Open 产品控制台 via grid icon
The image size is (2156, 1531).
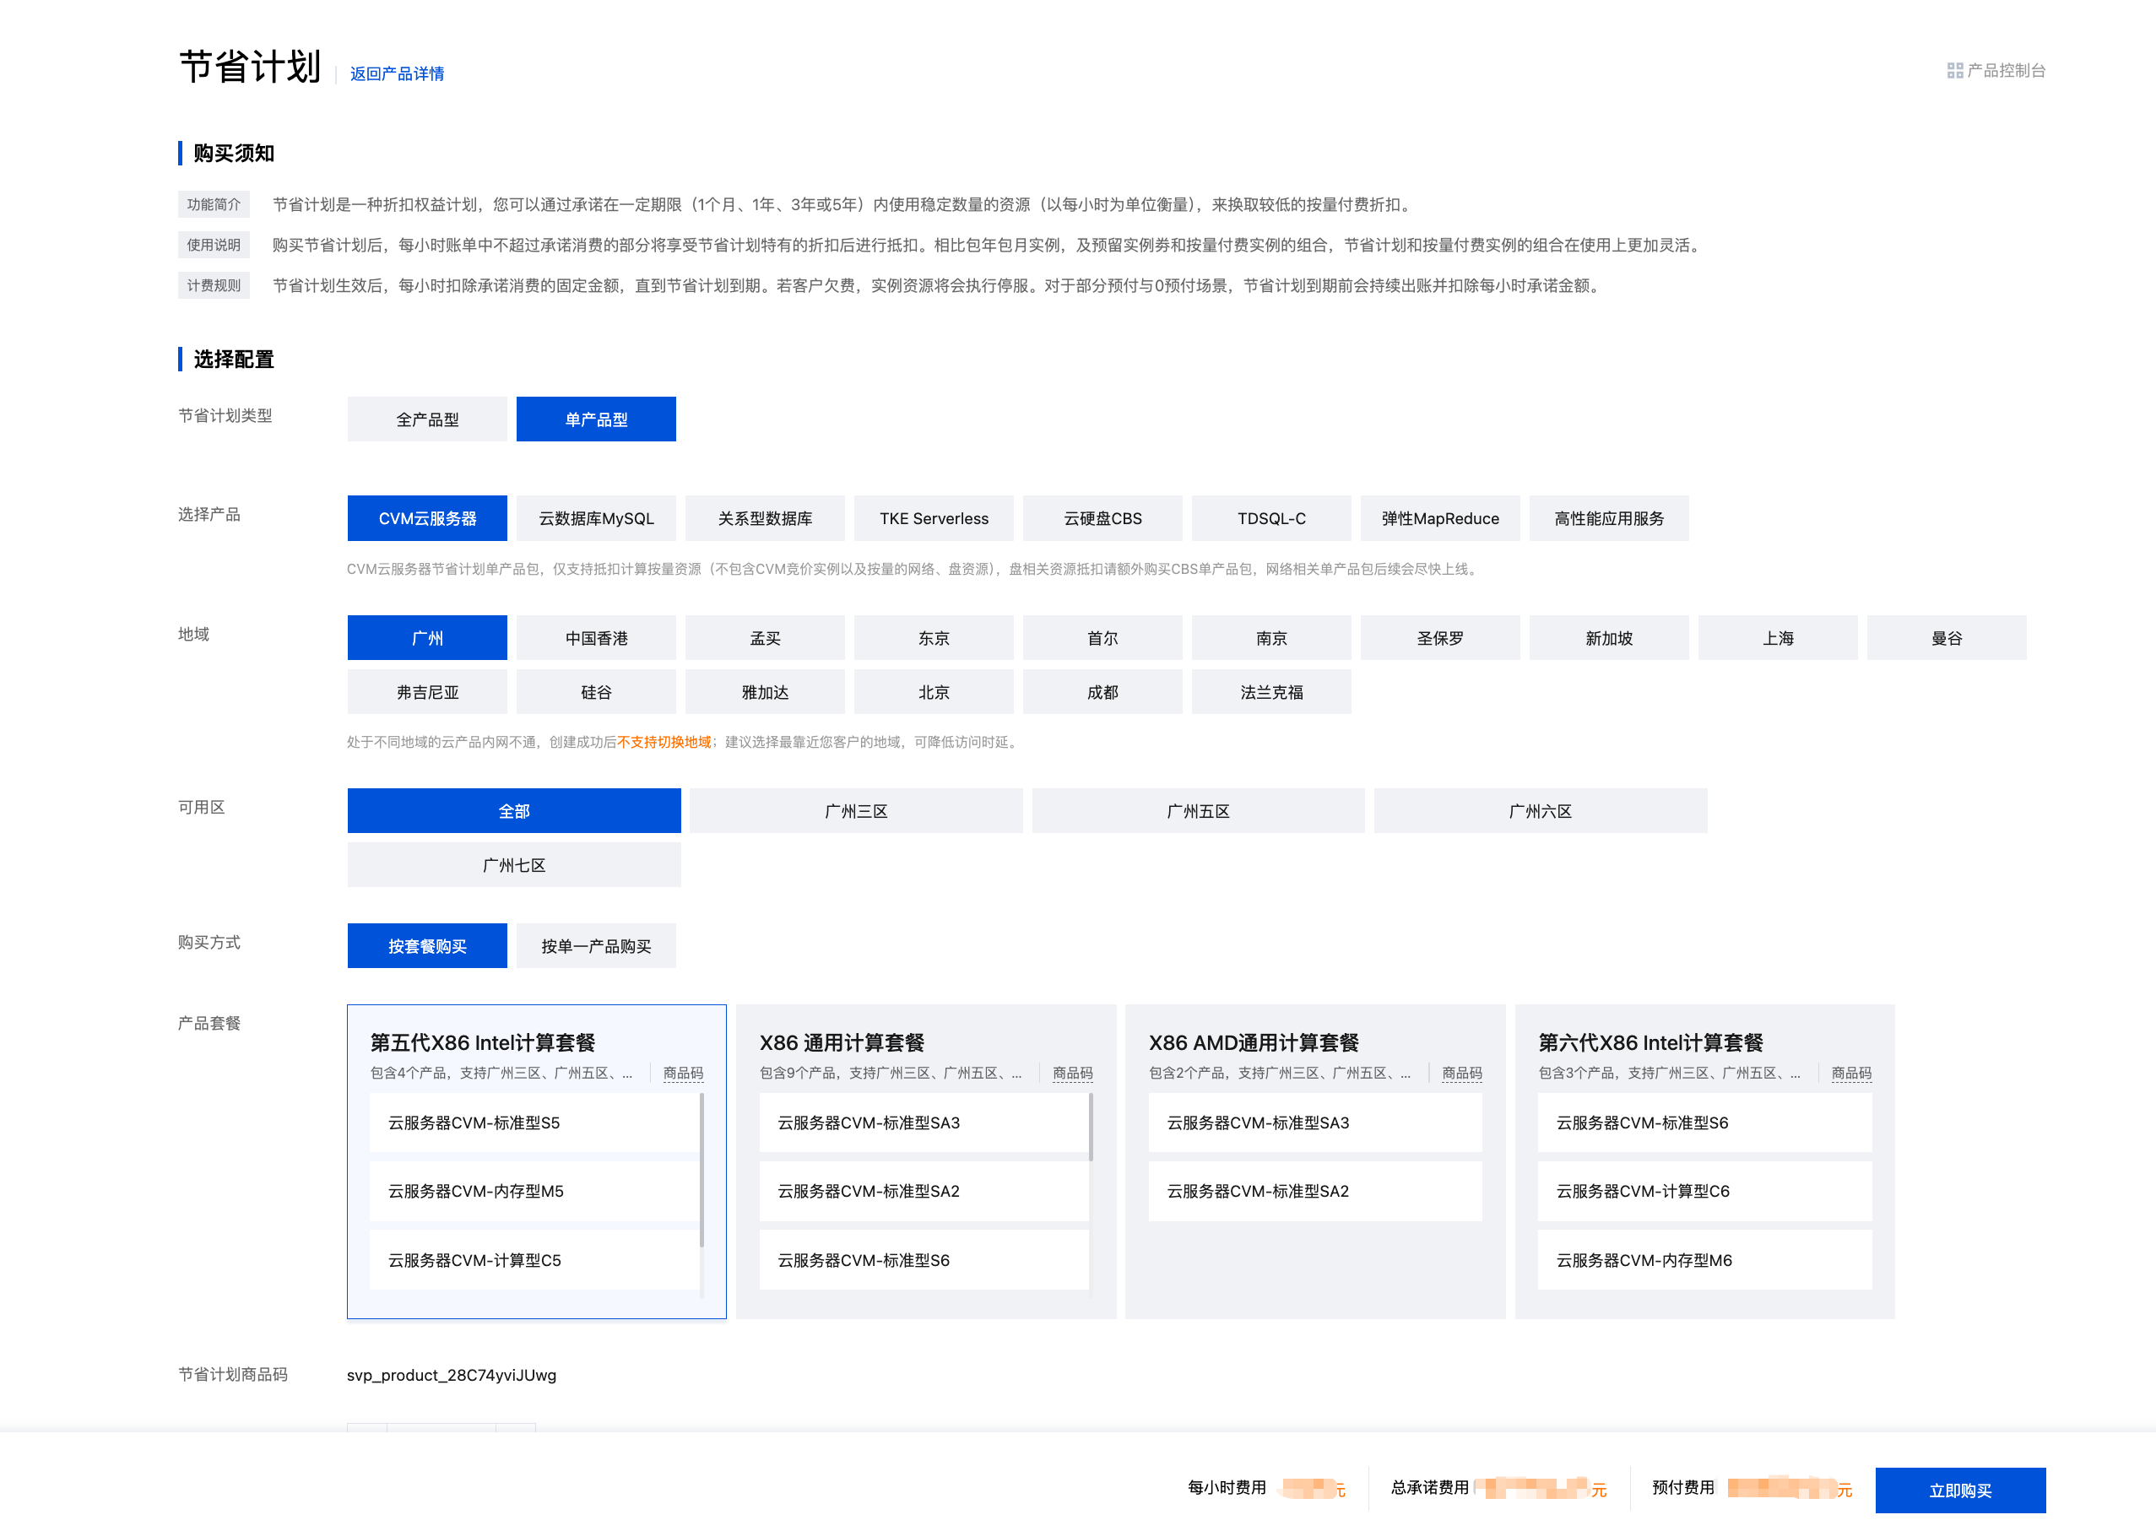tap(1955, 71)
